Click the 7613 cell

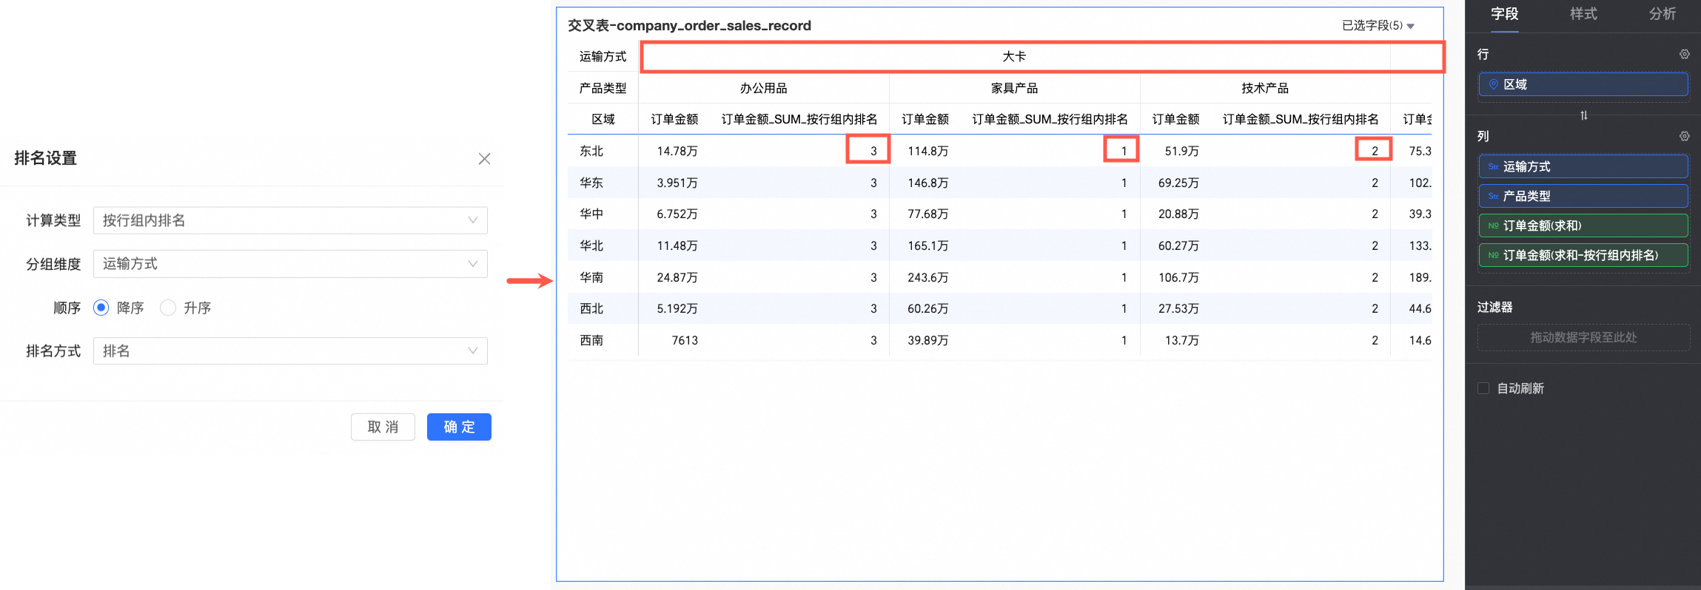coord(685,340)
